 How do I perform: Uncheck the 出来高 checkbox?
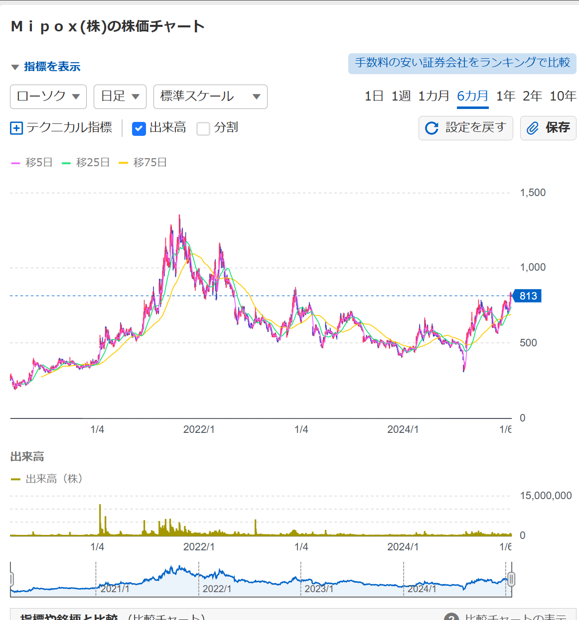[139, 129]
